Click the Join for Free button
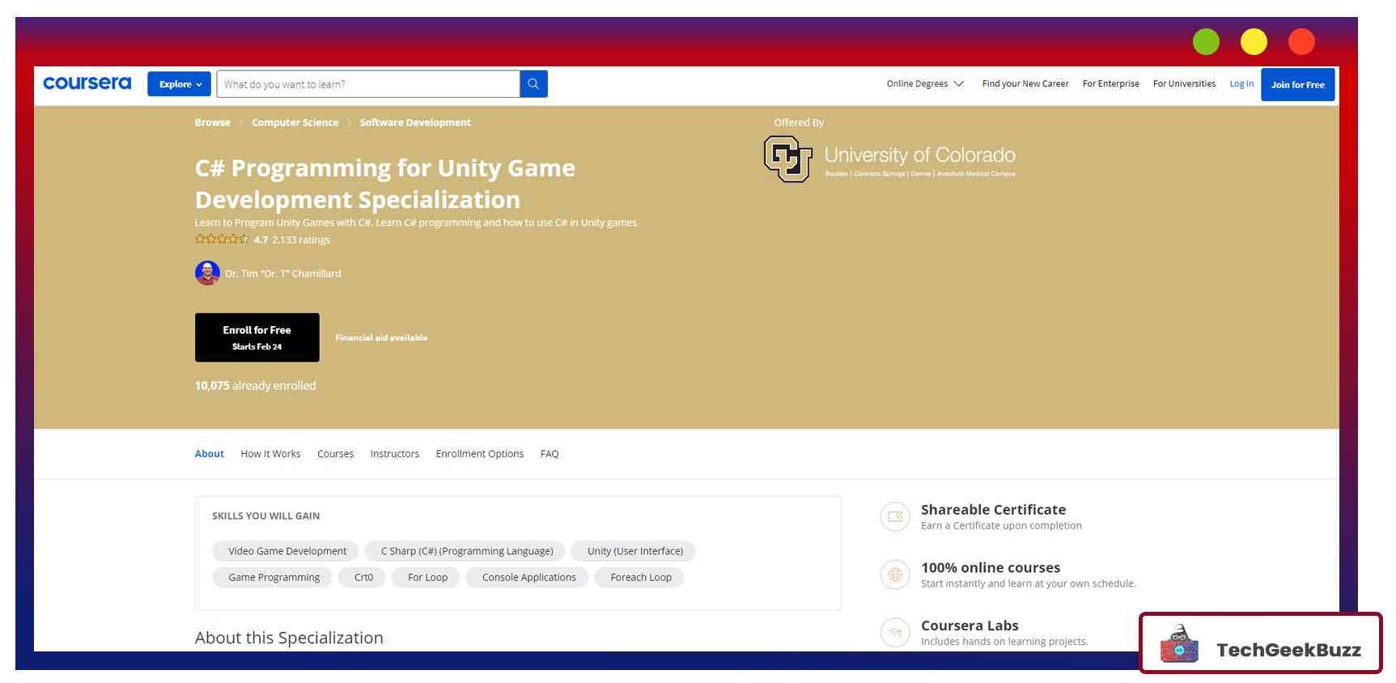The width and height of the screenshot is (1396, 683). tap(1296, 85)
